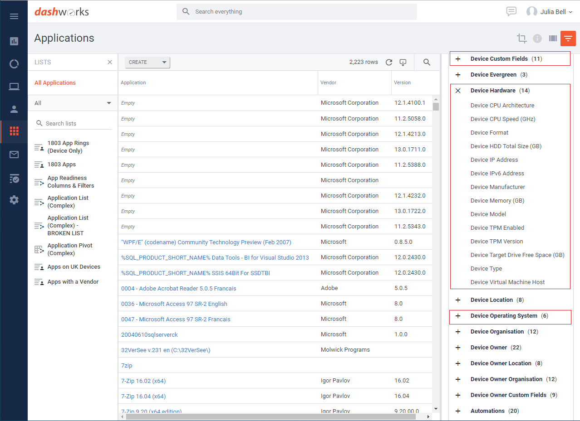
Task: Click the Search everything field
Action: point(297,12)
